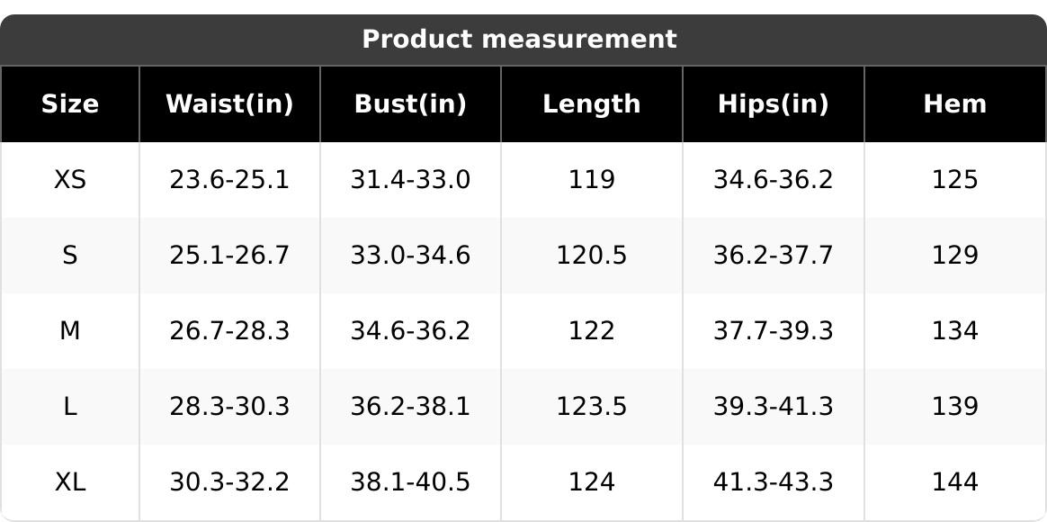Image resolution: width=1047 pixels, height=522 pixels.
Task: Select the XS size row label
Action: pyautogui.click(x=70, y=180)
